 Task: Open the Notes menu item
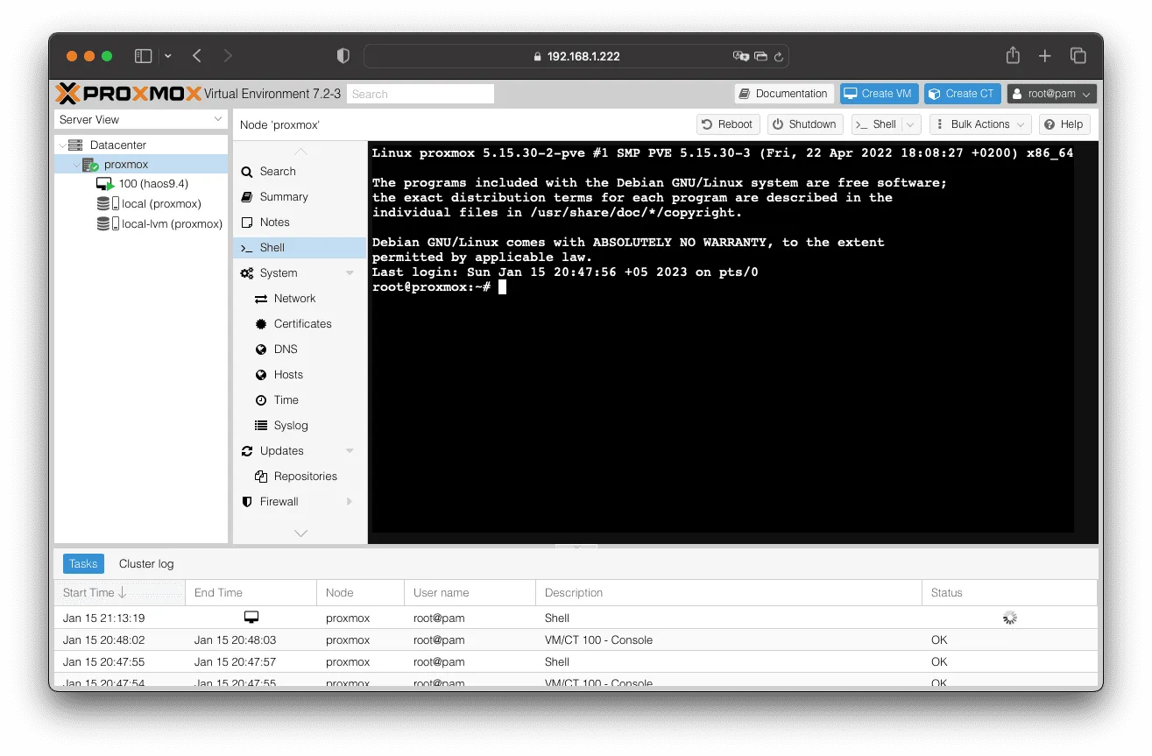tap(300, 223)
